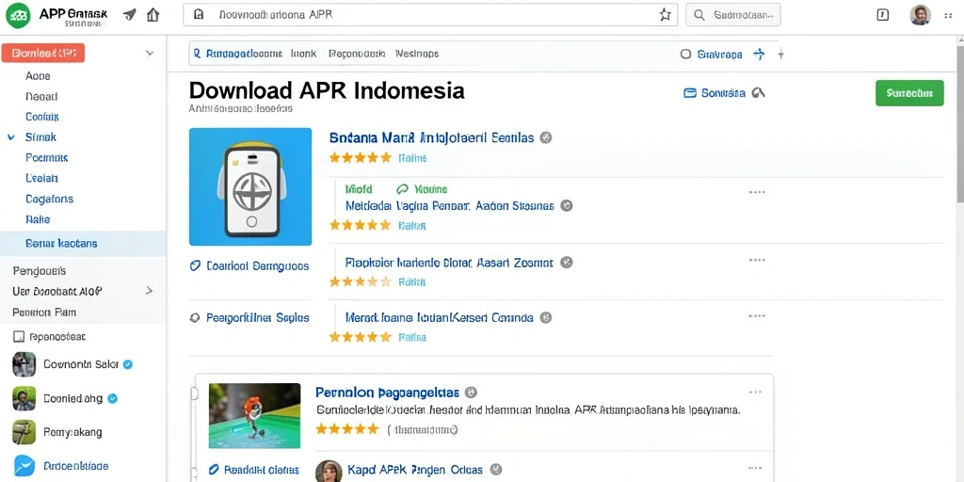Open Readald olaras link
The image size is (964, 482).
(262, 470)
